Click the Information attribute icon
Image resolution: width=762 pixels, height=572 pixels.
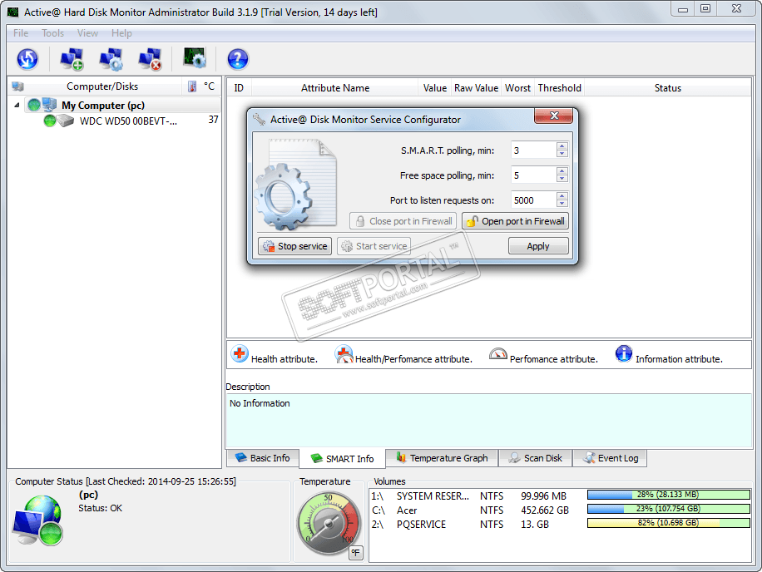point(624,353)
